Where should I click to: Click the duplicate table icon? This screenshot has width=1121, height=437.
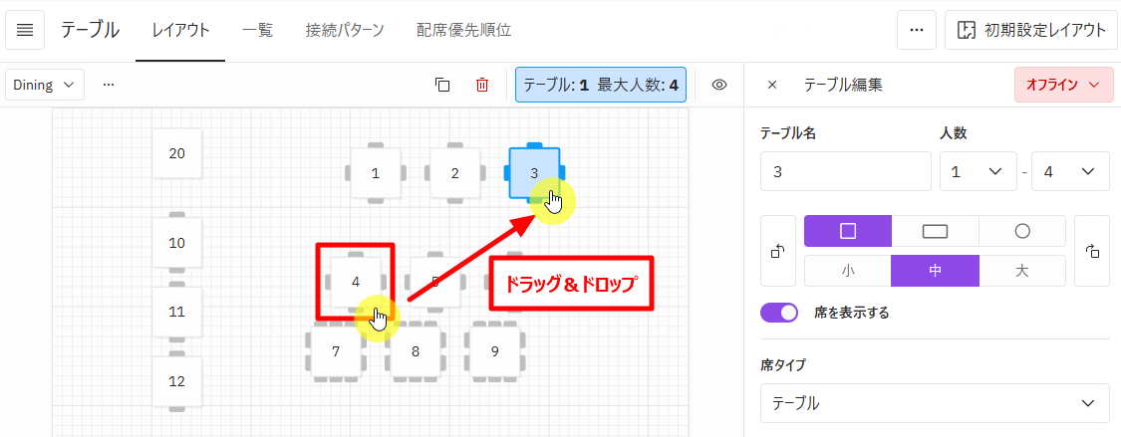coord(442,85)
